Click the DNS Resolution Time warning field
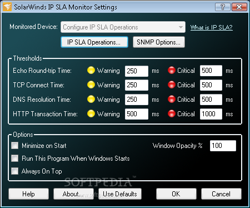 pyautogui.click(x=137, y=100)
